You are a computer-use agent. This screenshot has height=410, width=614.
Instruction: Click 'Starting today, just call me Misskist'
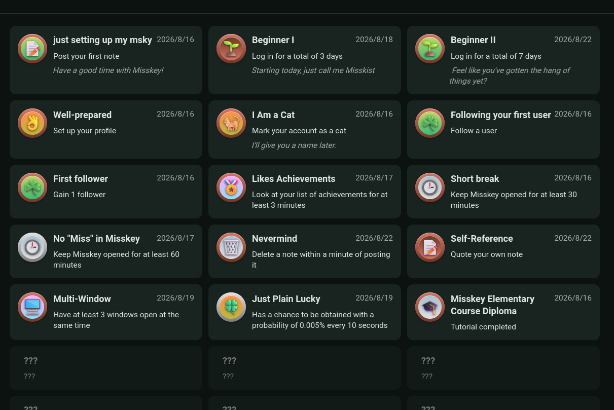(313, 70)
